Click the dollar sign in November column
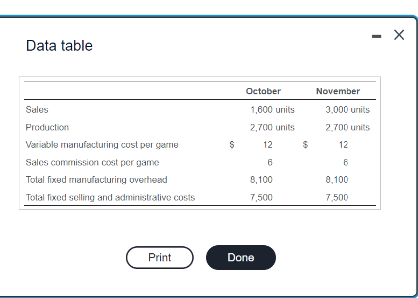The image size is (418, 298). (x=305, y=145)
